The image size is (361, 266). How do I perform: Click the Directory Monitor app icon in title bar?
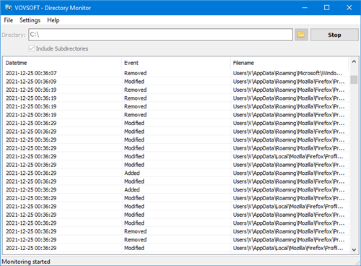click(8, 8)
